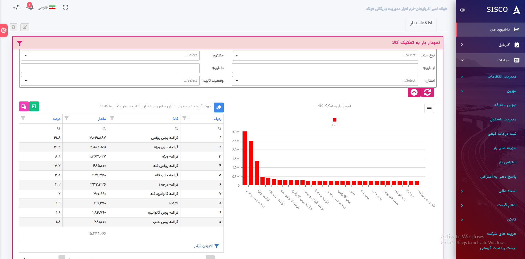Open the استان dropdown
The width and height of the screenshot is (525, 259).
point(325,81)
